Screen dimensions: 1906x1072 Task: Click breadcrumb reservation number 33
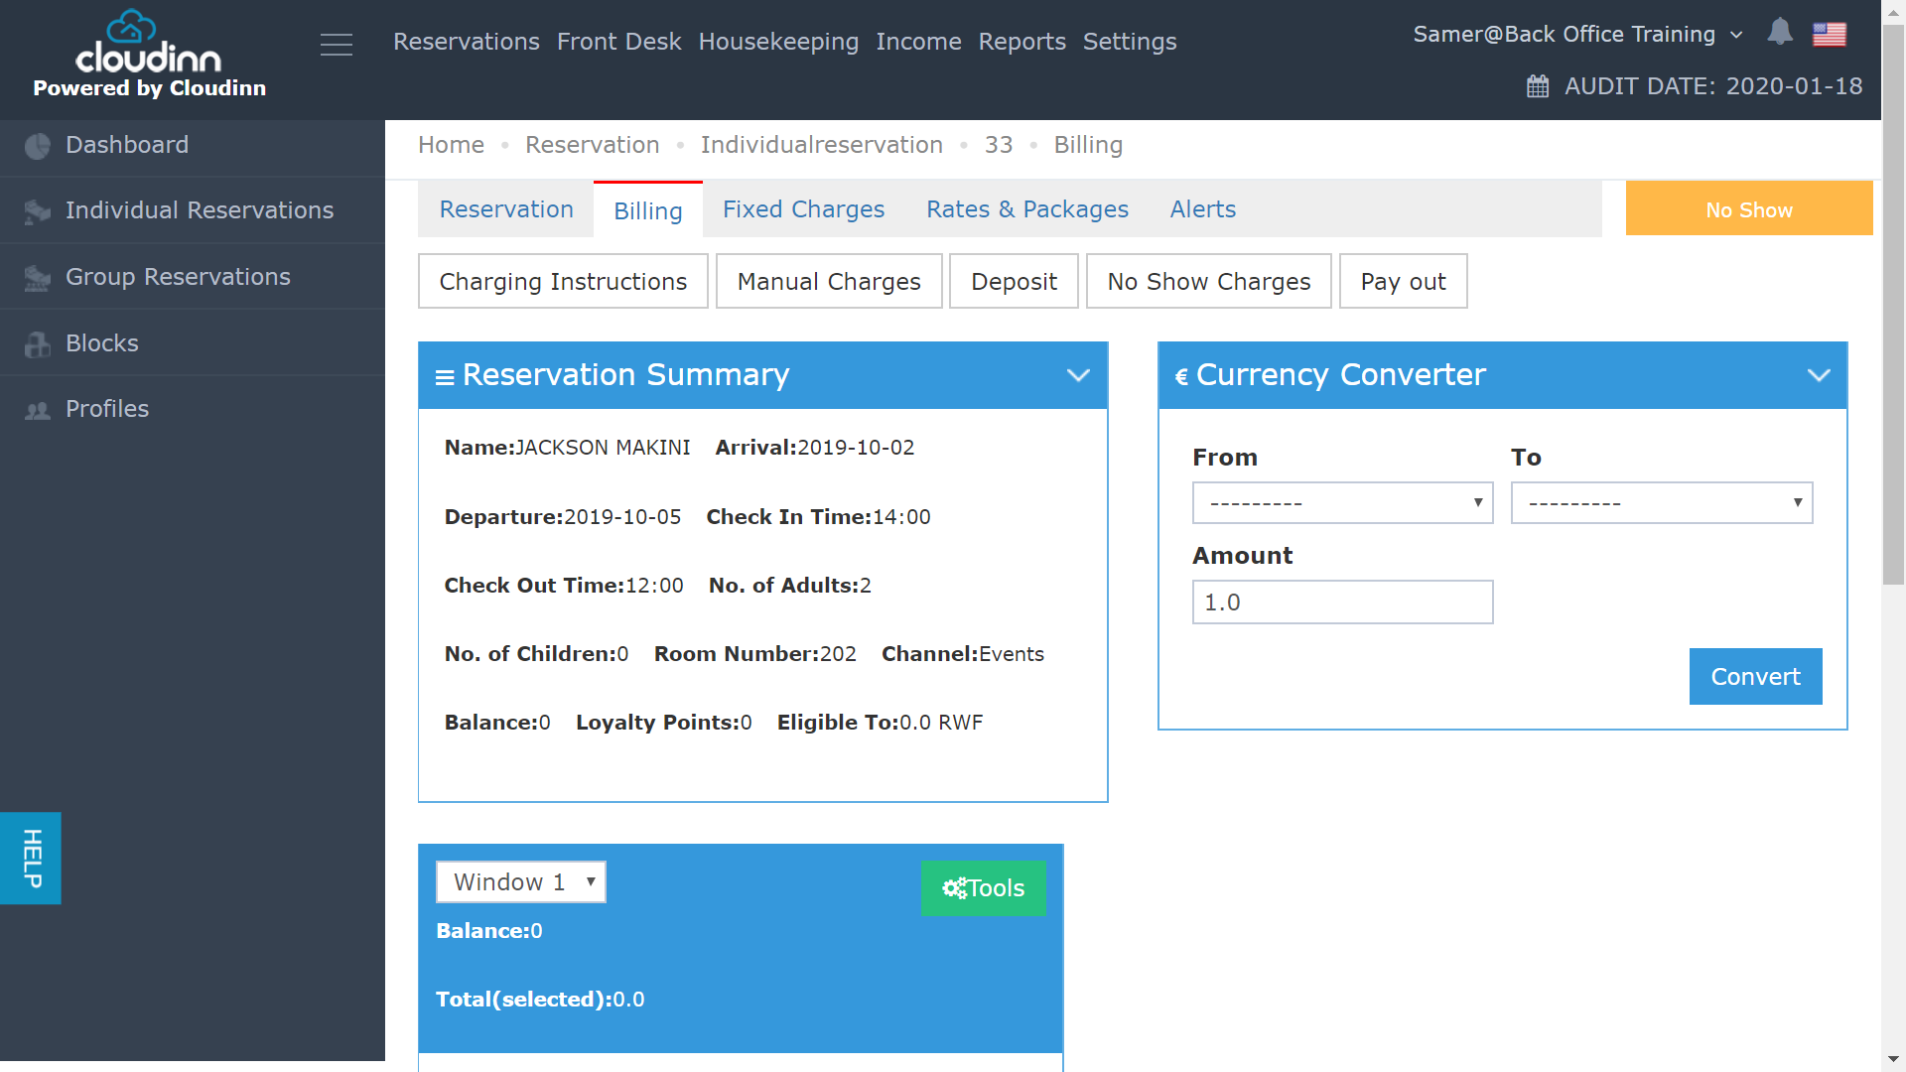(x=999, y=145)
